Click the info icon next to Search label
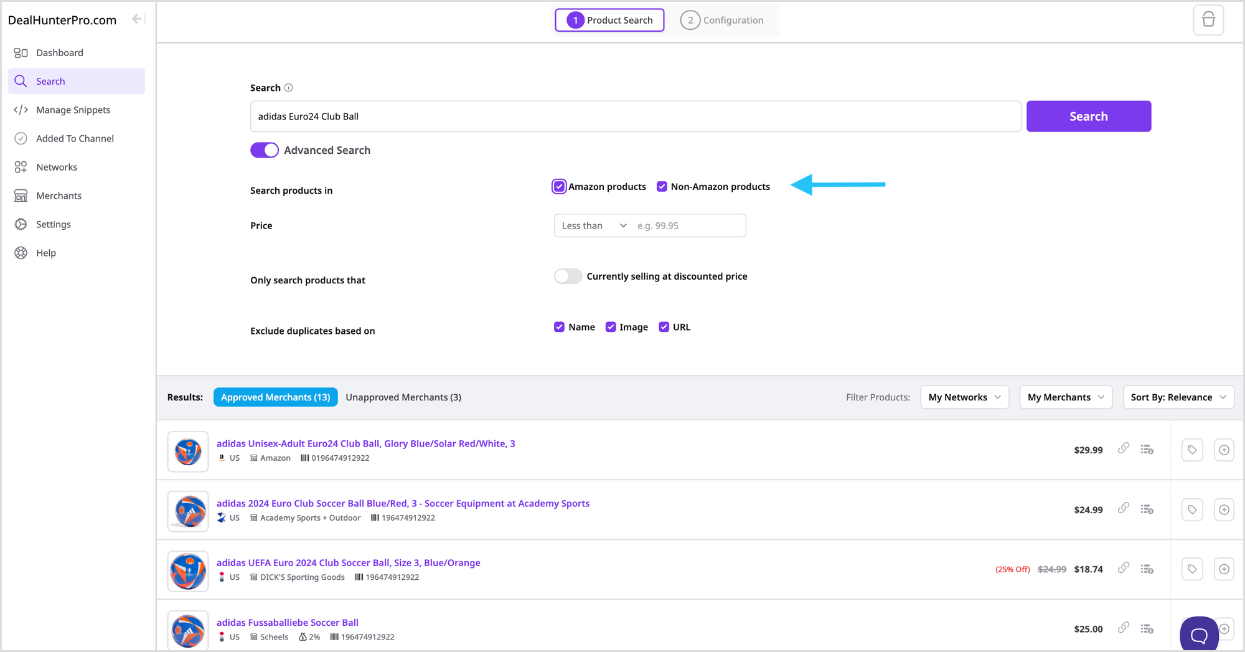 pyautogui.click(x=288, y=88)
